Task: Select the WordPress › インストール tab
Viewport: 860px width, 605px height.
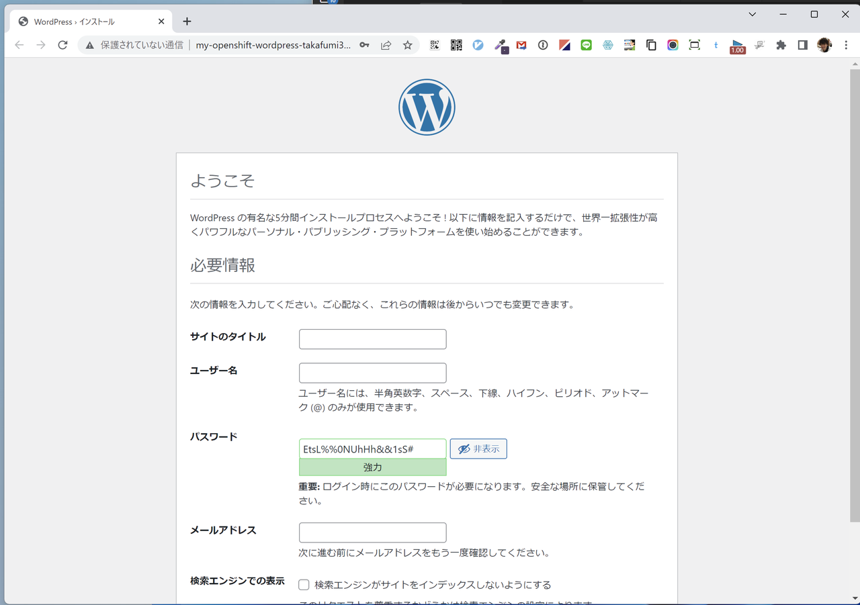Action: click(89, 21)
